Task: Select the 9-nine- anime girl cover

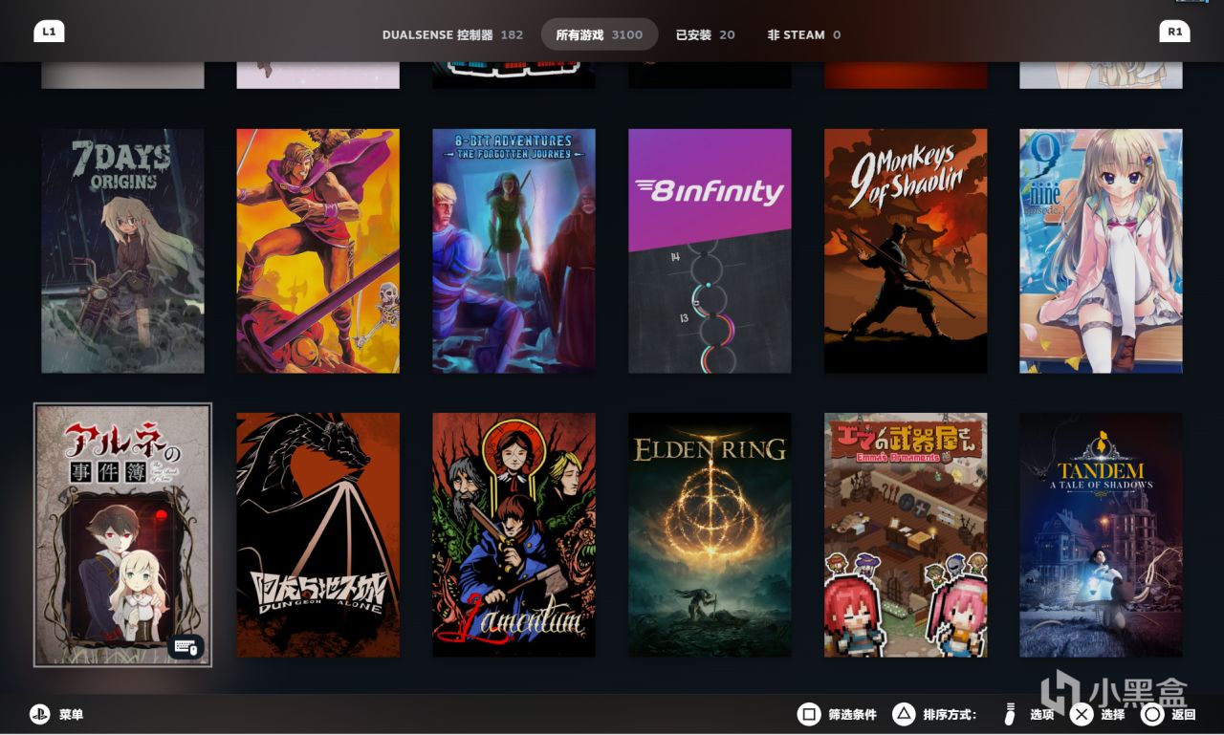Action: pos(1102,251)
